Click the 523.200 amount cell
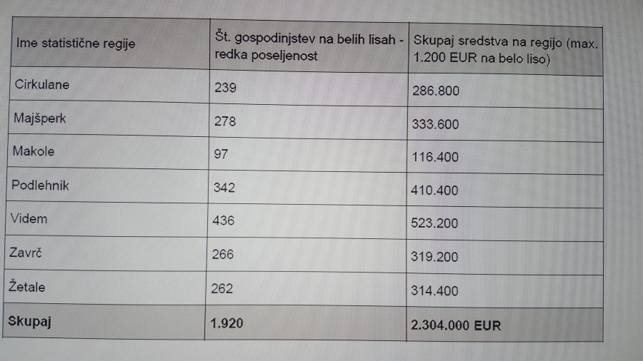The height and width of the screenshot is (361, 643). click(x=436, y=224)
